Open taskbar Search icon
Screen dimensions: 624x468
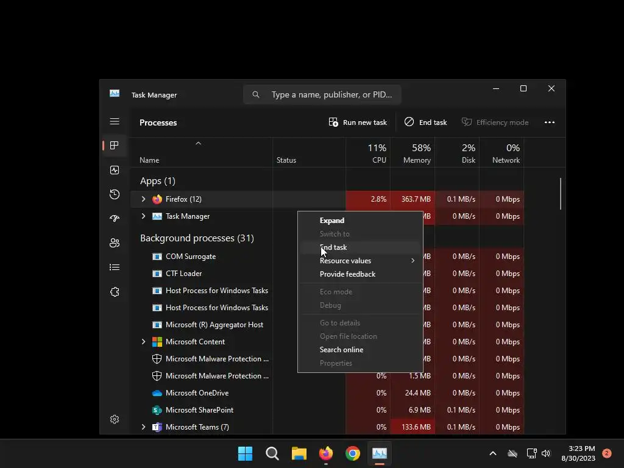(x=272, y=453)
